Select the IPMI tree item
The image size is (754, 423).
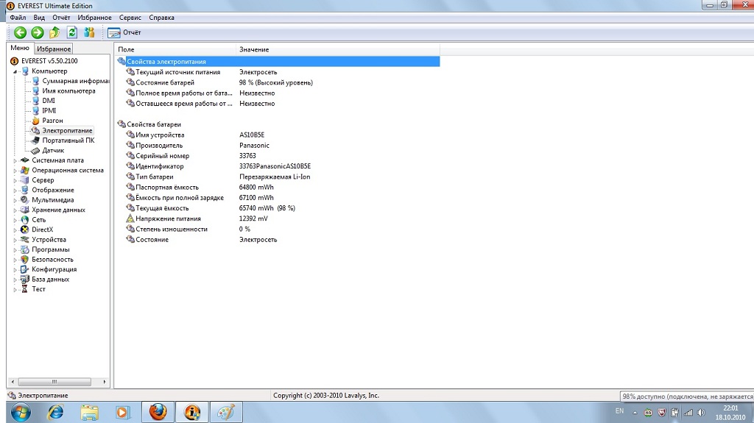[49, 110]
